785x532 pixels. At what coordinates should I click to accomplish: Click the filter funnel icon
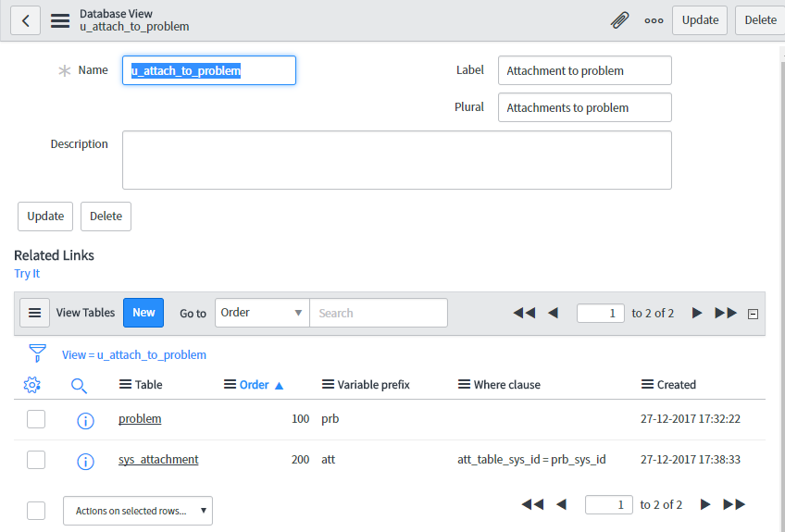[37, 353]
